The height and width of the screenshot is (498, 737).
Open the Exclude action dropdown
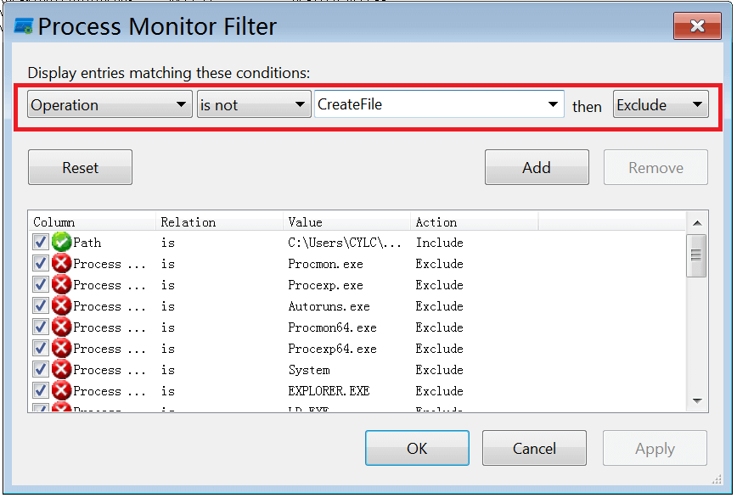661,105
